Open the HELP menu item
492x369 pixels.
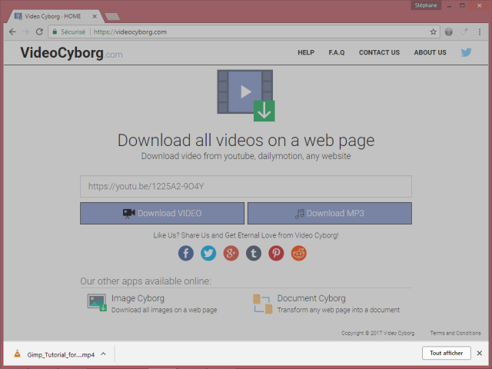pos(306,52)
